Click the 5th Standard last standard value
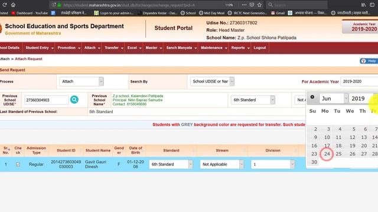This screenshot has height=212, width=378. (101, 112)
